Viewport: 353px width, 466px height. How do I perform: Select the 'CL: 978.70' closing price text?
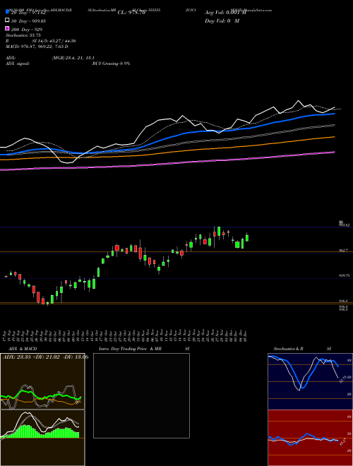[131, 13]
